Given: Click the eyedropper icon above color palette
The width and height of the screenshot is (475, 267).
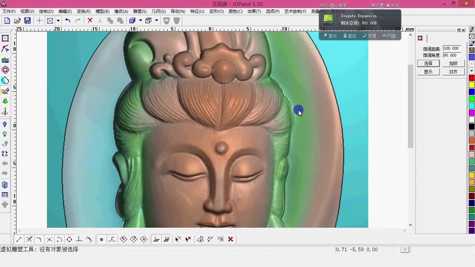Looking at the screenshot, I should point(472,43).
